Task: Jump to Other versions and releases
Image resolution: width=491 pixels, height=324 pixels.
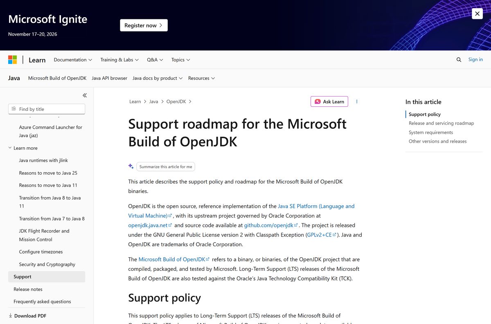Action: coord(437,141)
